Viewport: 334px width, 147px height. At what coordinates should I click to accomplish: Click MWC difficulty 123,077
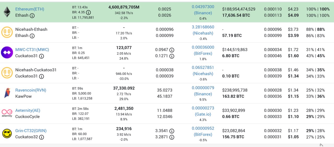[124, 48]
